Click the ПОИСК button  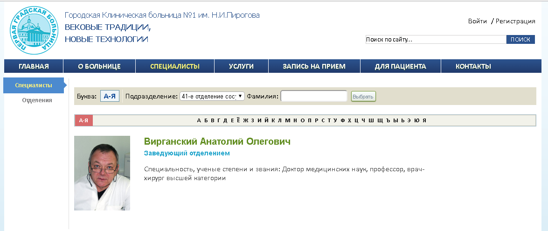click(520, 40)
